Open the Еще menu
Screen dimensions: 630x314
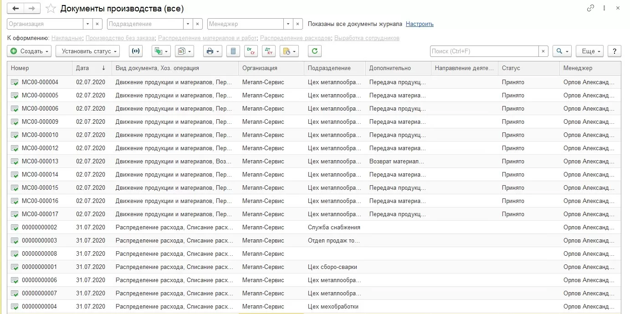(589, 51)
